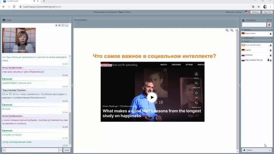Play the TED talk video
Screen dimensions: 274x154
[152, 98]
